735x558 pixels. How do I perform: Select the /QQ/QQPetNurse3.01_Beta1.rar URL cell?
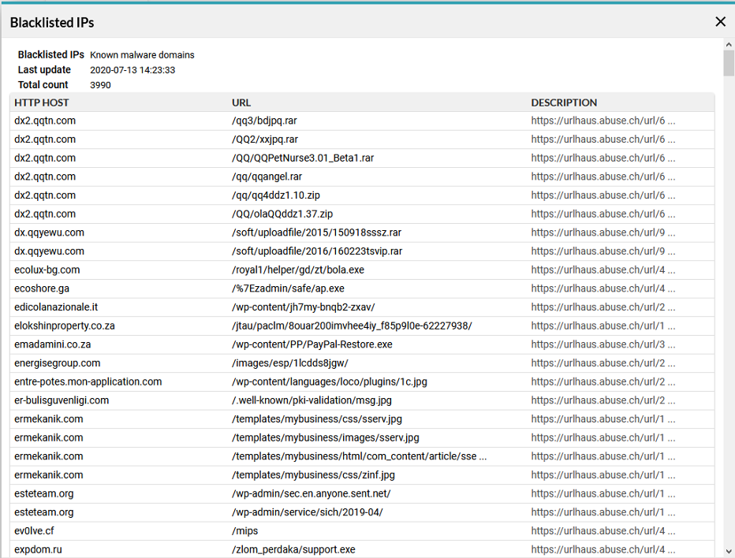(303, 158)
